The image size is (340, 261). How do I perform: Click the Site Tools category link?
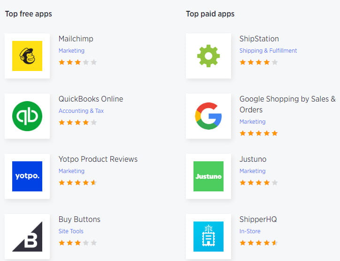pyautogui.click(x=71, y=231)
